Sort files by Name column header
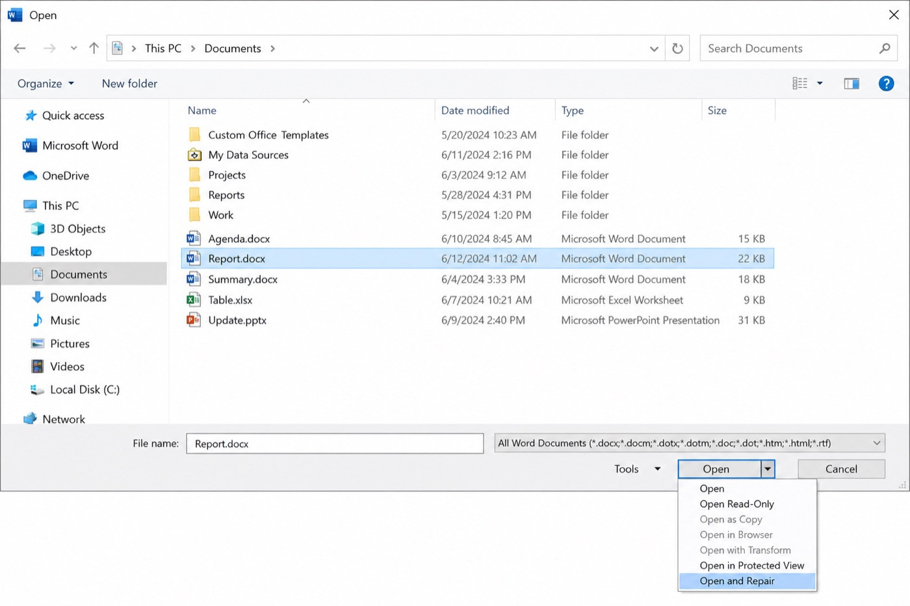The height and width of the screenshot is (606, 910). (x=201, y=110)
